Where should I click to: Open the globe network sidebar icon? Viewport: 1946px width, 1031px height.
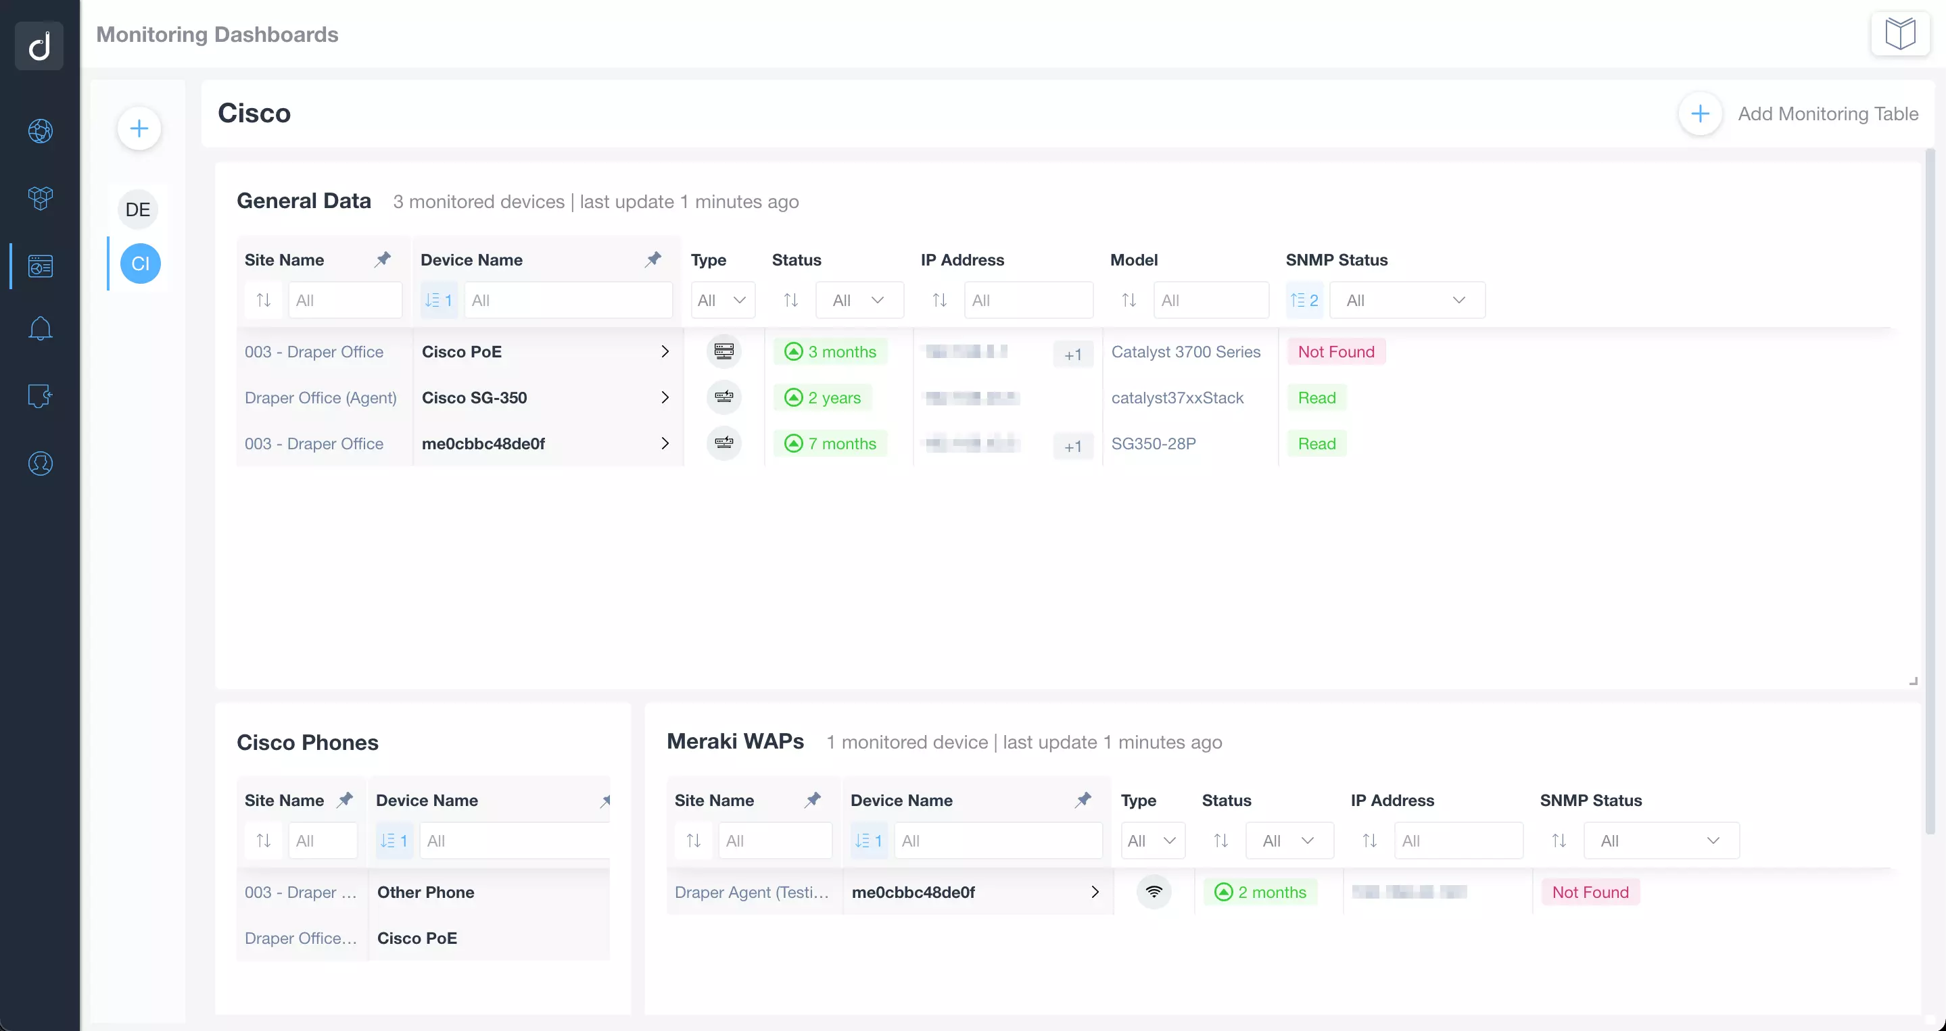click(x=40, y=131)
